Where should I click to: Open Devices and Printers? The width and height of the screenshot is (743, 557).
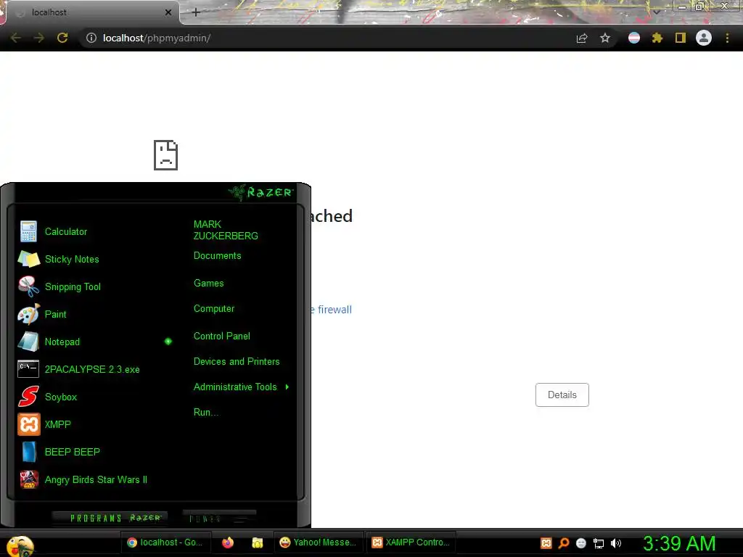237,362
